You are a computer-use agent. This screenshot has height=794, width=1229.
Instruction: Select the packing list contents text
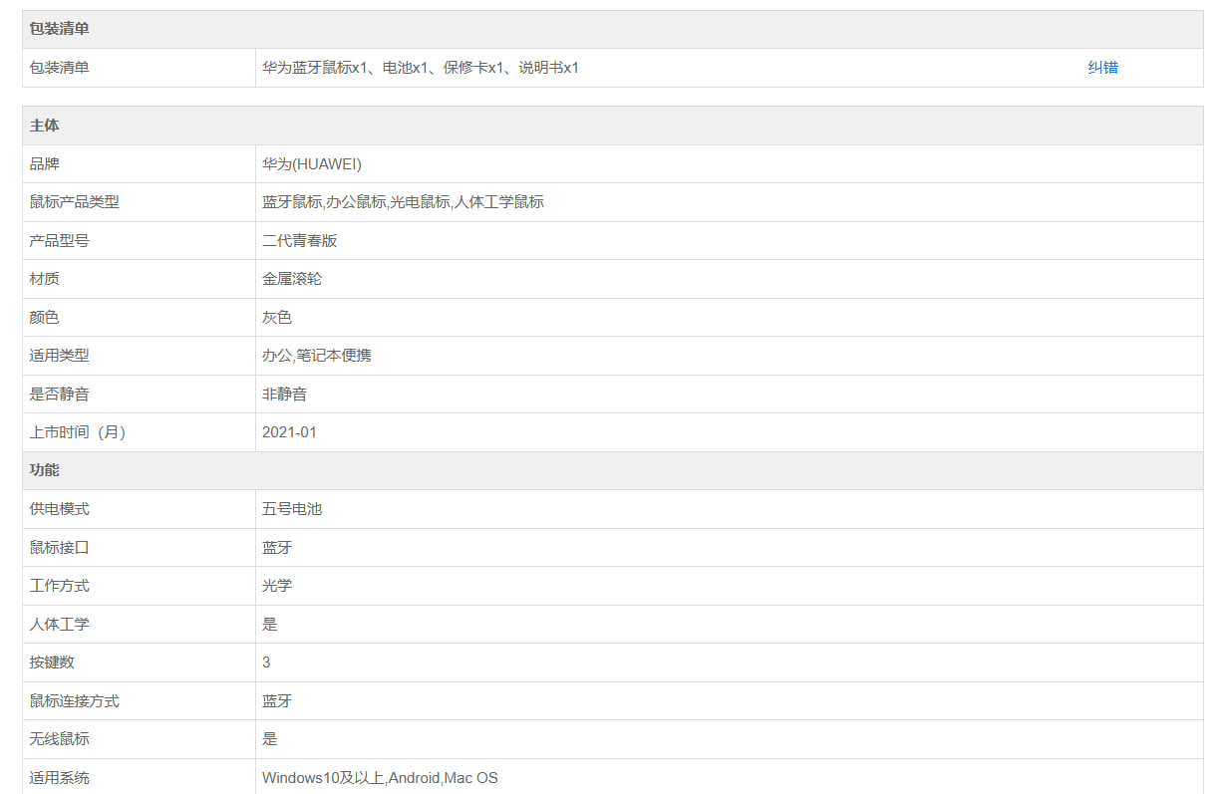(x=421, y=68)
